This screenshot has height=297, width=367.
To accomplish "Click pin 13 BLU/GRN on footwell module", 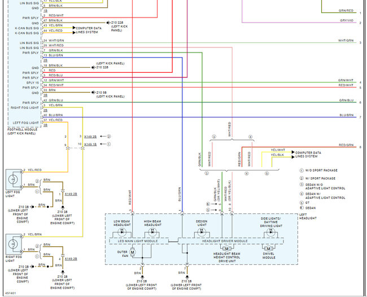I will point(53,55).
